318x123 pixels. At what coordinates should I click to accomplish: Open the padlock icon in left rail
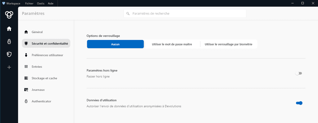[9, 42]
